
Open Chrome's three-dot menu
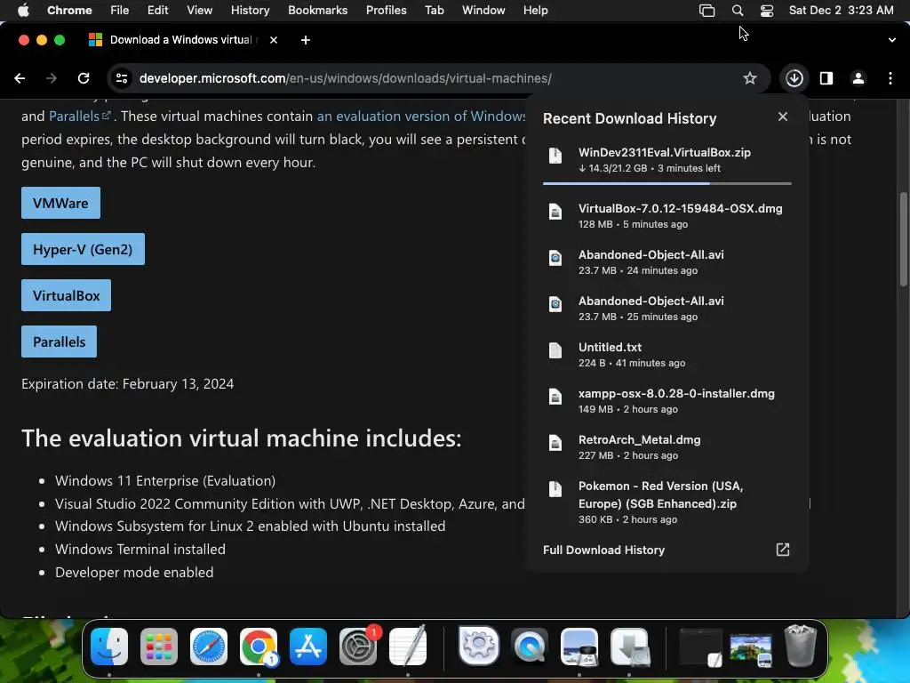tap(890, 78)
